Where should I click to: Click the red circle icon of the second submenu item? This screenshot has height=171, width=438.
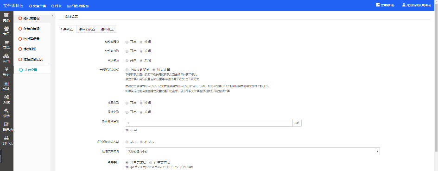tap(20, 29)
